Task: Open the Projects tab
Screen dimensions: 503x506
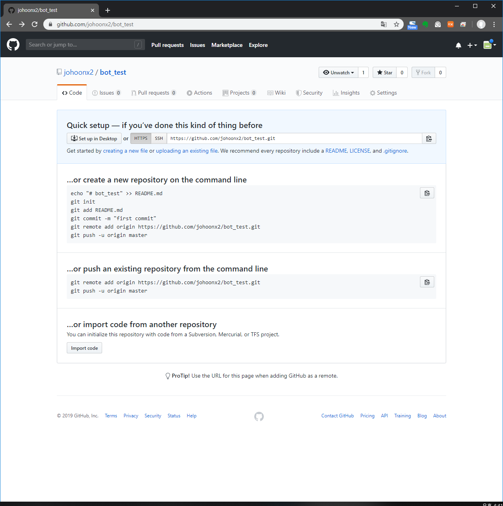Action: [x=240, y=93]
